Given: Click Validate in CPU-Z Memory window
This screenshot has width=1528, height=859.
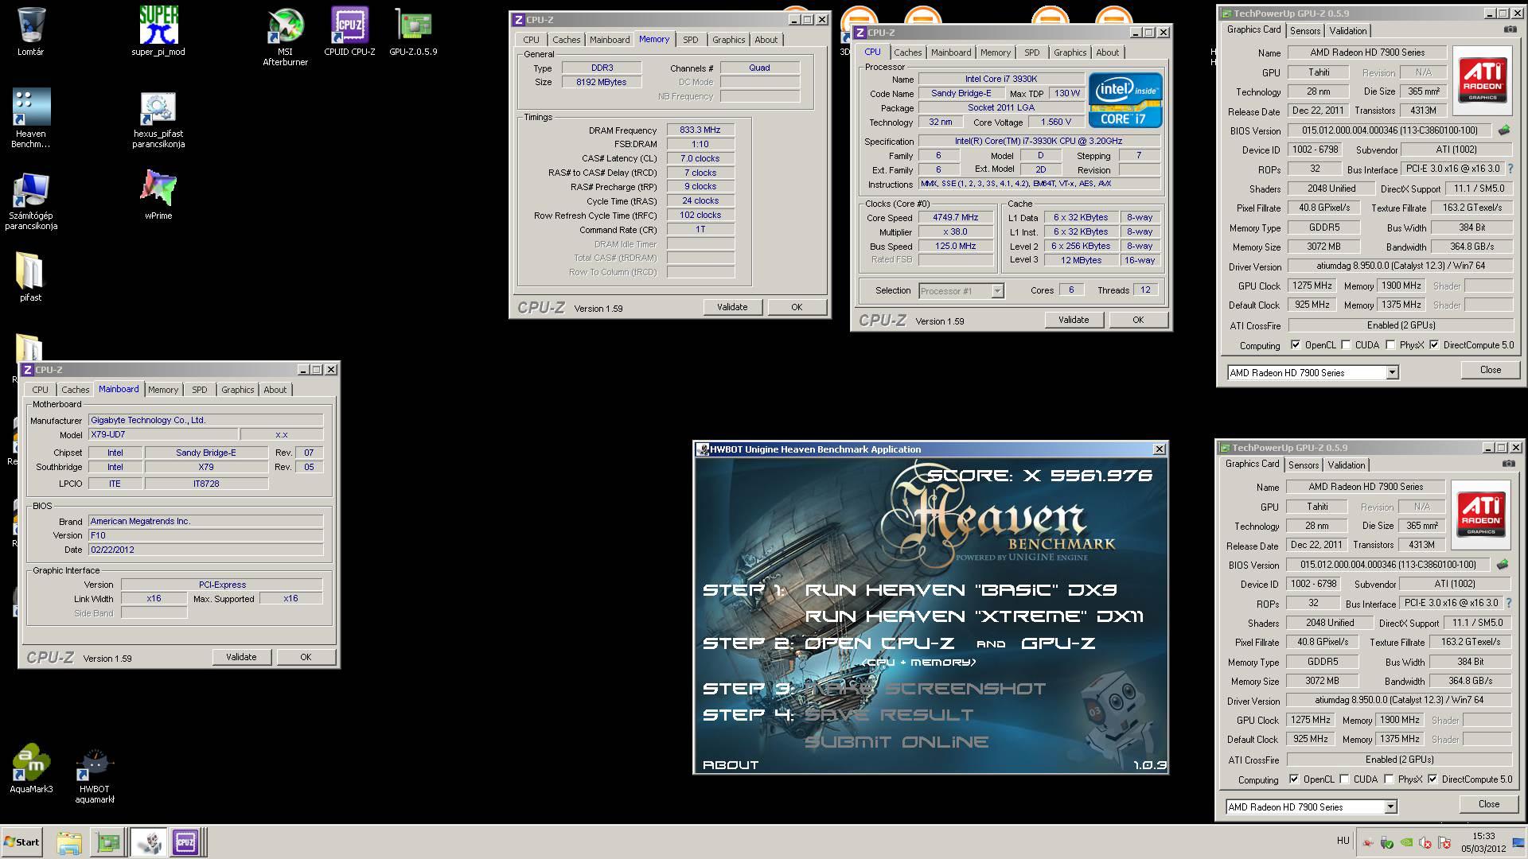Looking at the screenshot, I should (732, 307).
